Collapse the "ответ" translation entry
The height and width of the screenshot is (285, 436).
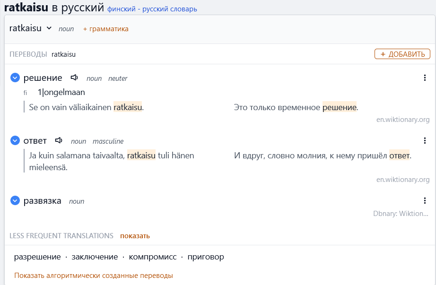click(x=15, y=140)
